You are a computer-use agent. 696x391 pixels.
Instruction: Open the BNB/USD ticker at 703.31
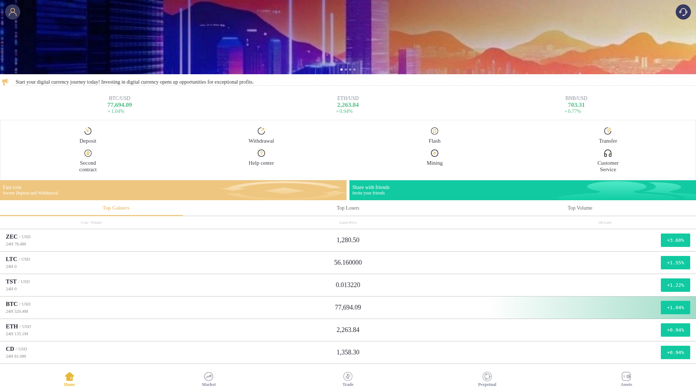(x=576, y=105)
